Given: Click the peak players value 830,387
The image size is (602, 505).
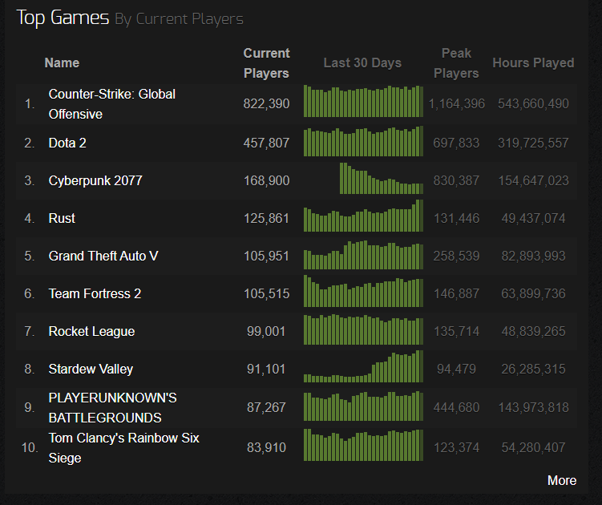Looking at the screenshot, I should tap(456, 180).
